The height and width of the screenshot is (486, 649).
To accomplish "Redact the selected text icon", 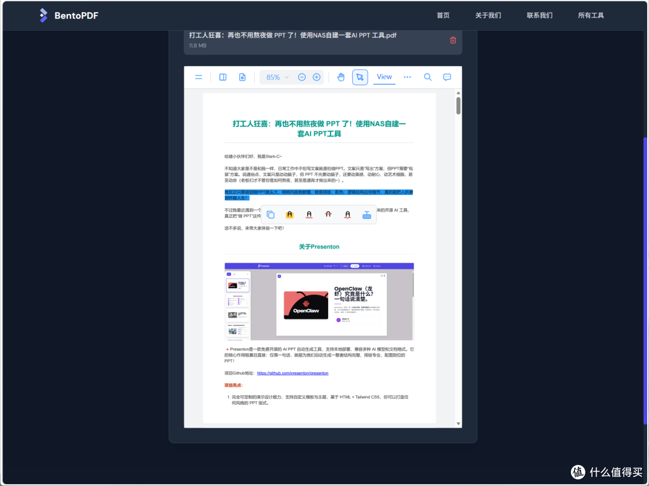I will click(x=367, y=215).
